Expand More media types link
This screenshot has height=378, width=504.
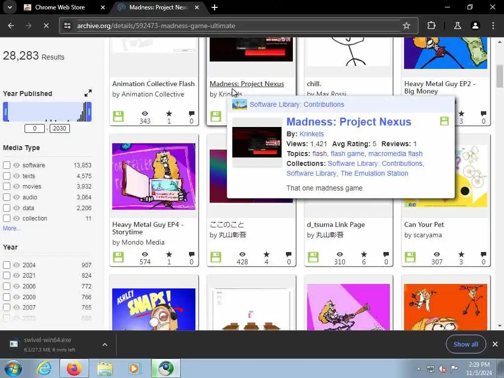click(x=12, y=228)
